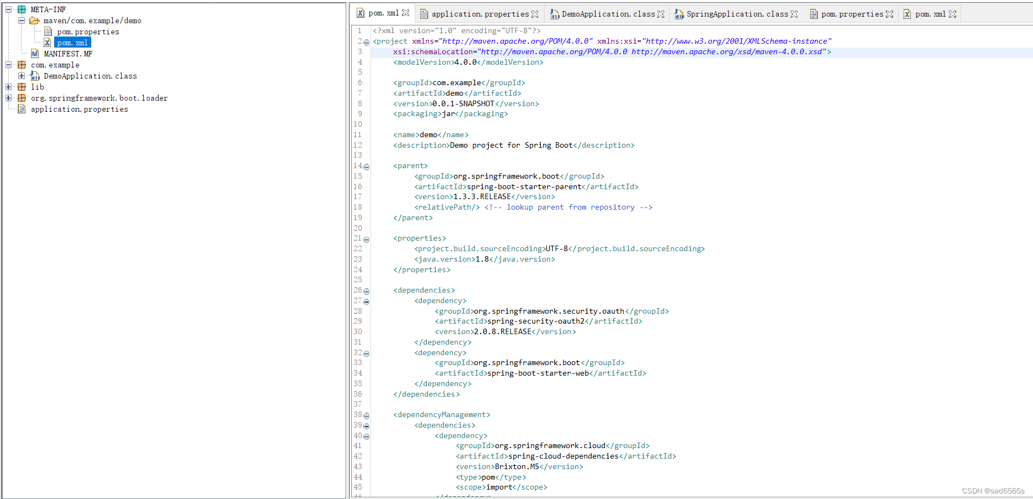
Task: Click the file icon on pom.properties tab
Action: [x=814, y=14]
